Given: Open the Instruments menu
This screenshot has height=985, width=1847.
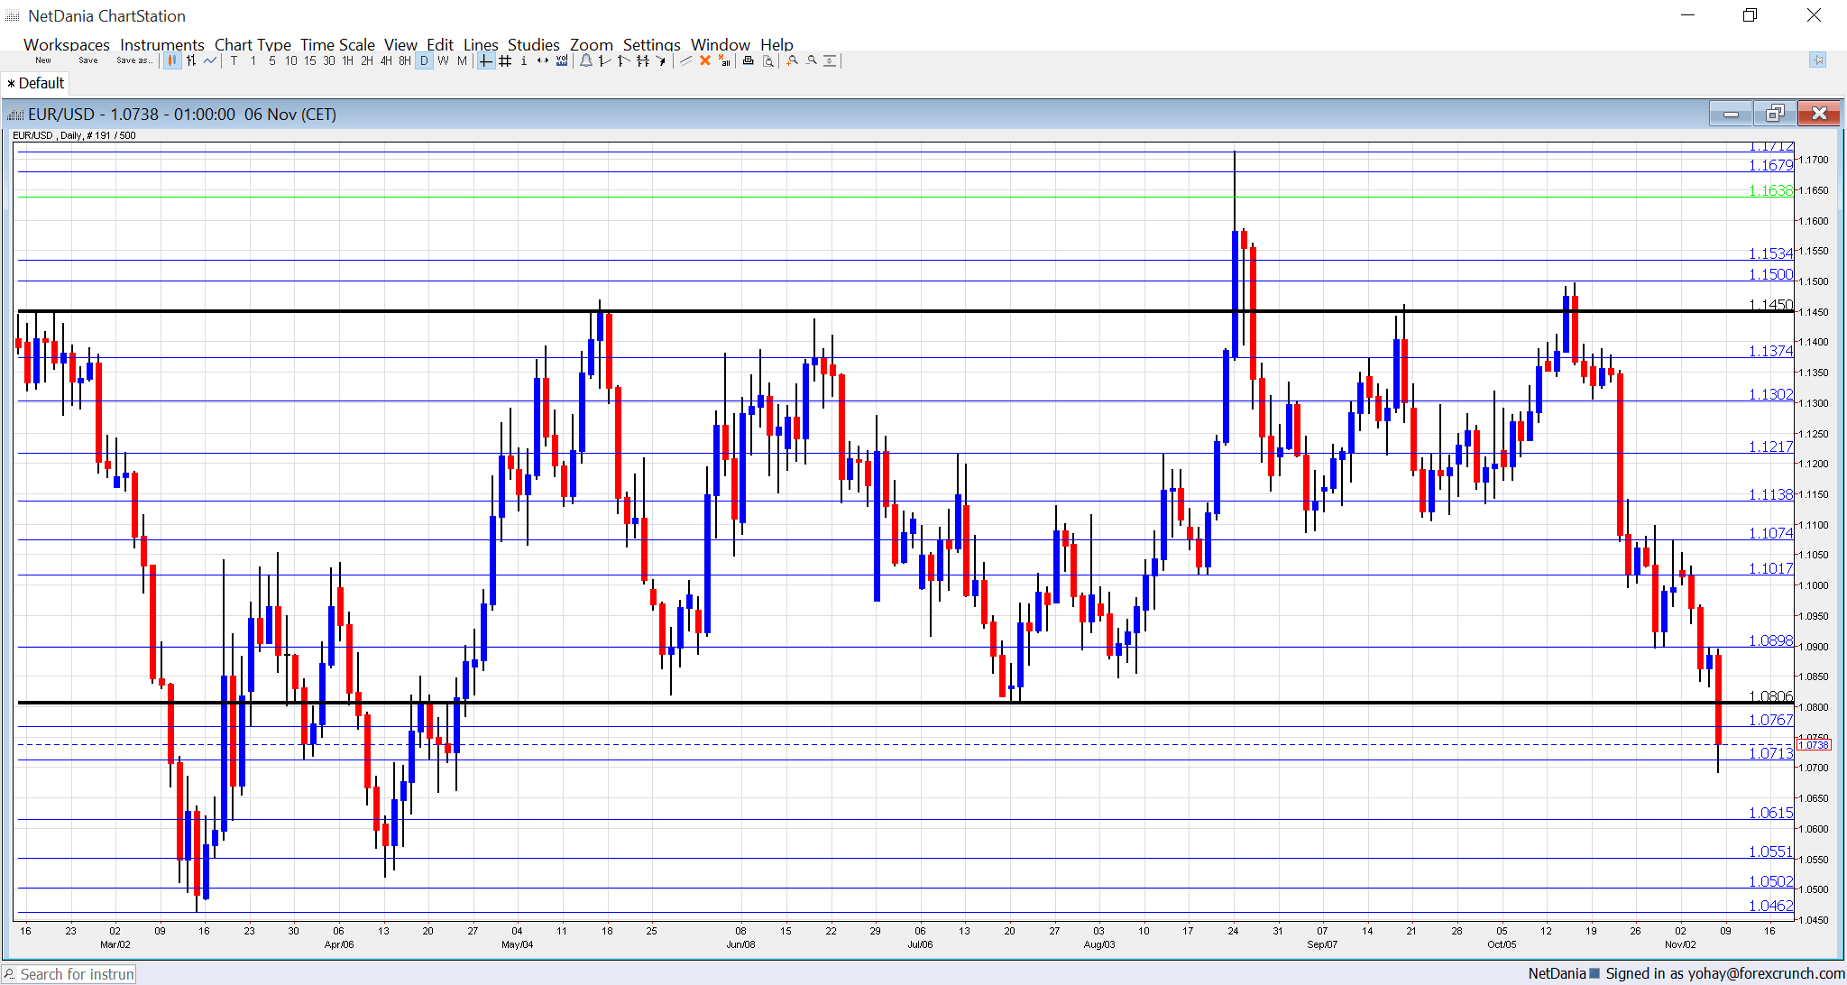Looking at the screenshot, I should (162, 44).
